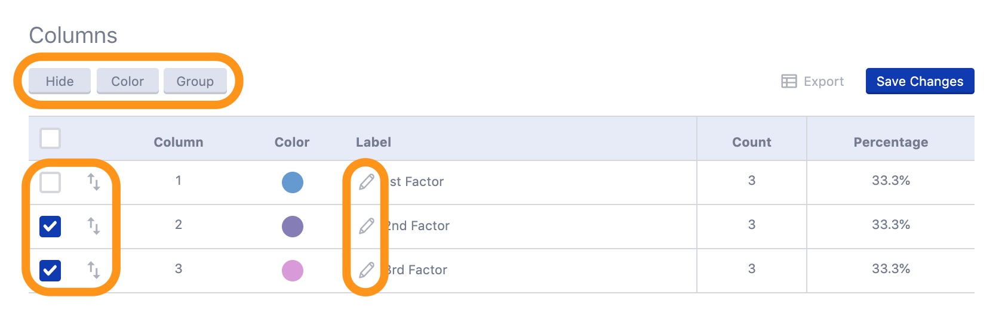Uncheck the checkbox for column 3
The image size is (1008, 316).
click(x=50, y=271)
